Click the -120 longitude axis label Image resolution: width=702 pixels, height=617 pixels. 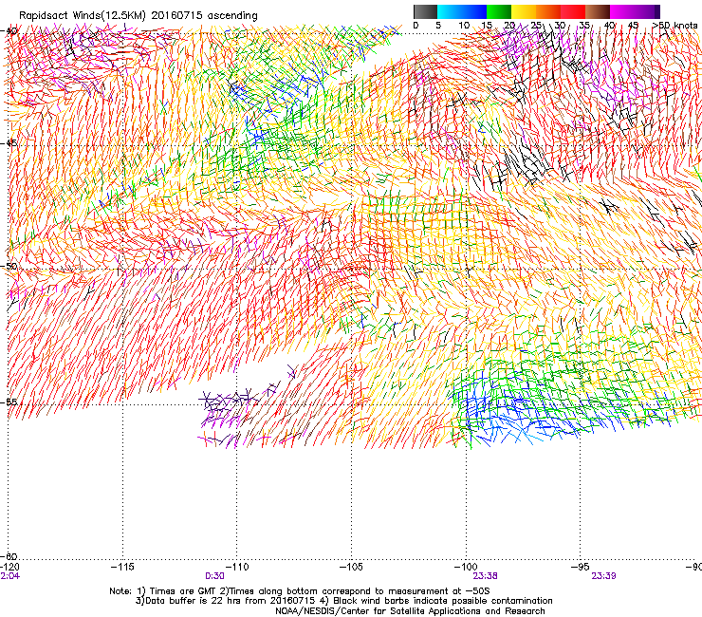click(x=9, y=568)
